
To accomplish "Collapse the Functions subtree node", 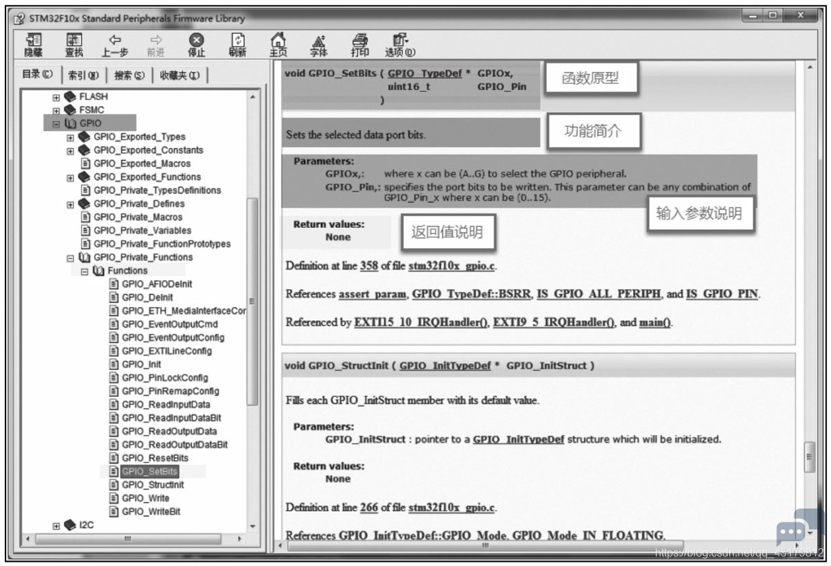I will click(84, 272).
